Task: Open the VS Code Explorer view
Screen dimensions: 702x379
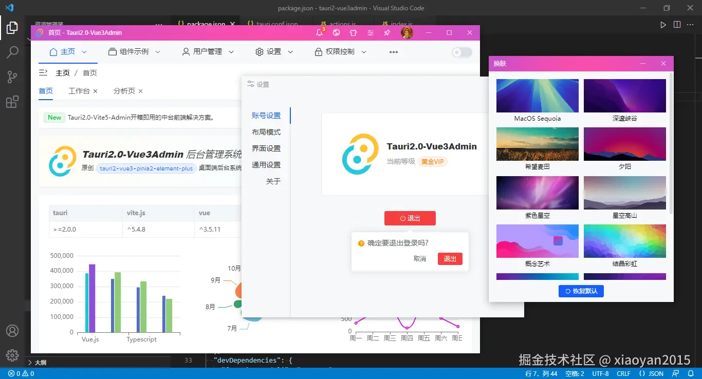Action: click(x=12, y=28)
